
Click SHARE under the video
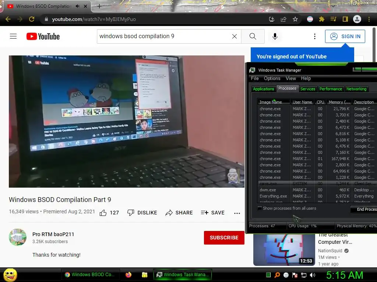click(x=179, y=213)
